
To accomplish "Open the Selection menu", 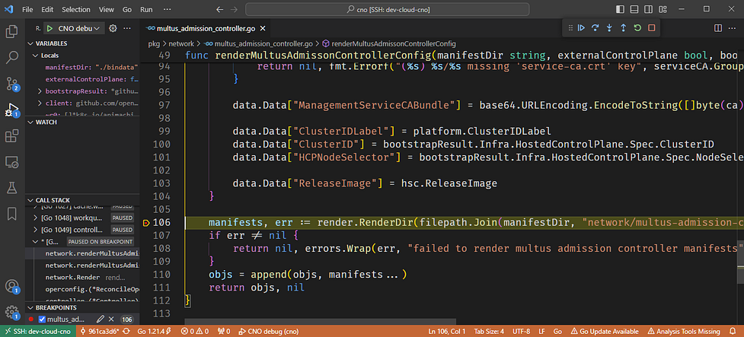I will point(76,9).
